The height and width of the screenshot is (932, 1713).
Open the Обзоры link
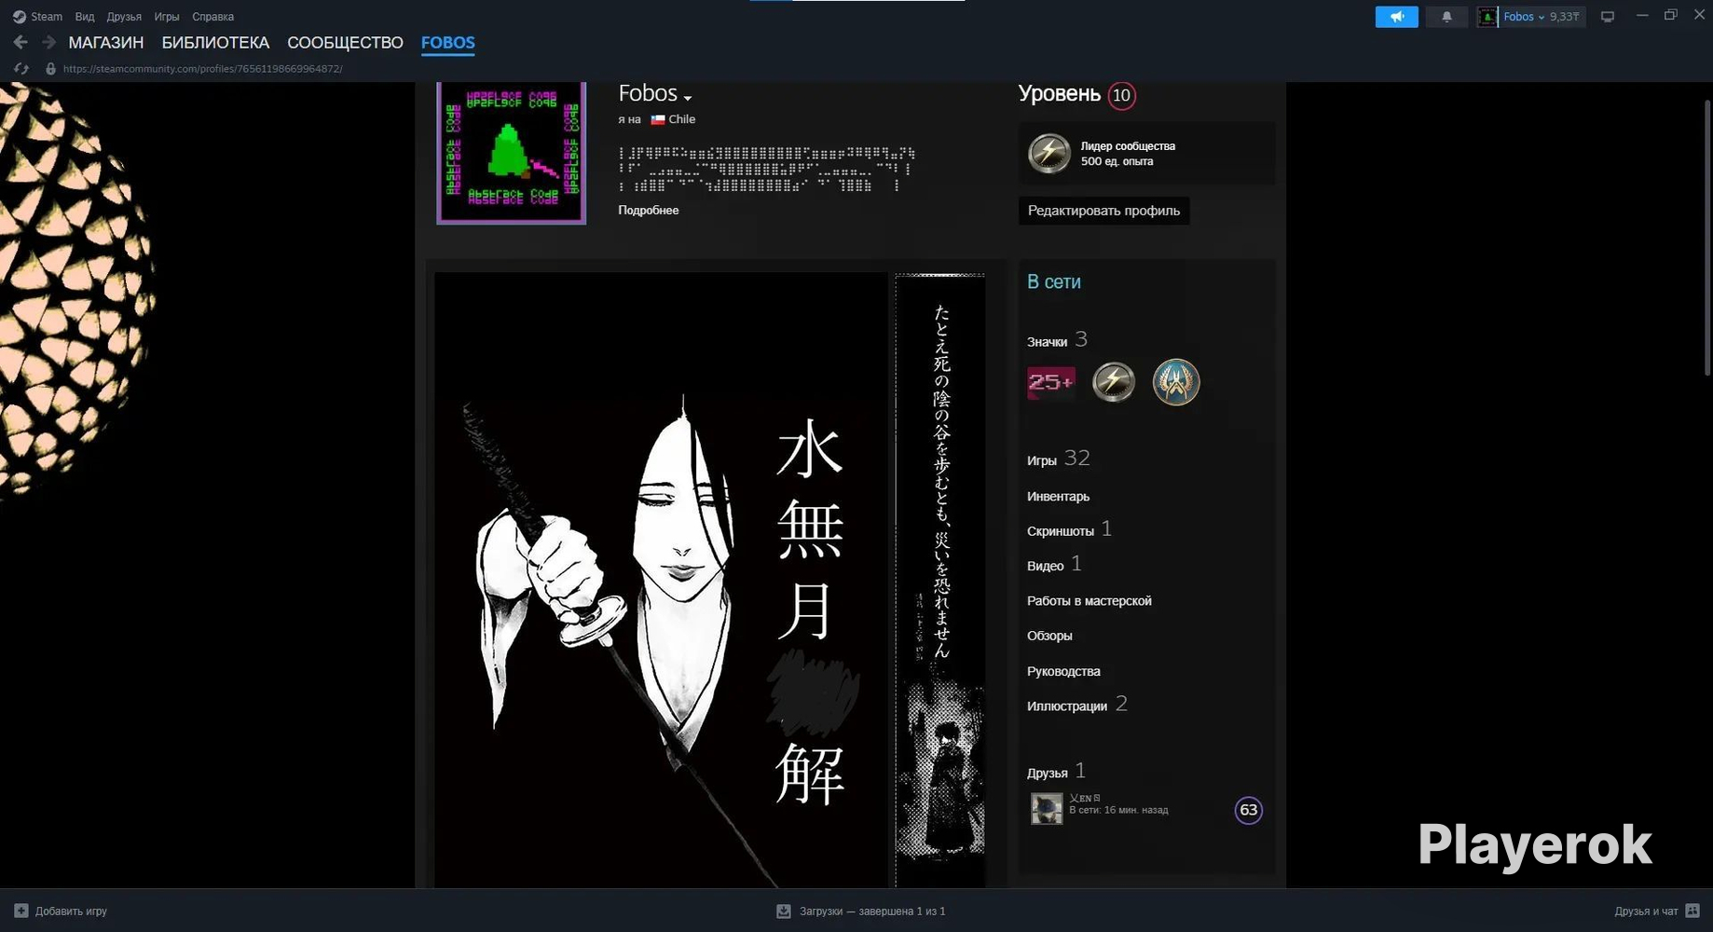pos(1049,636)
